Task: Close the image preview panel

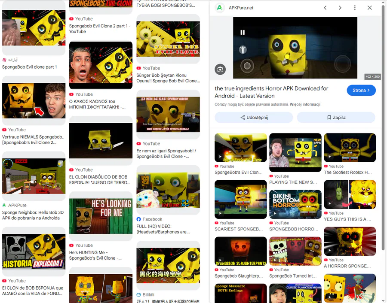Action: 369,8
